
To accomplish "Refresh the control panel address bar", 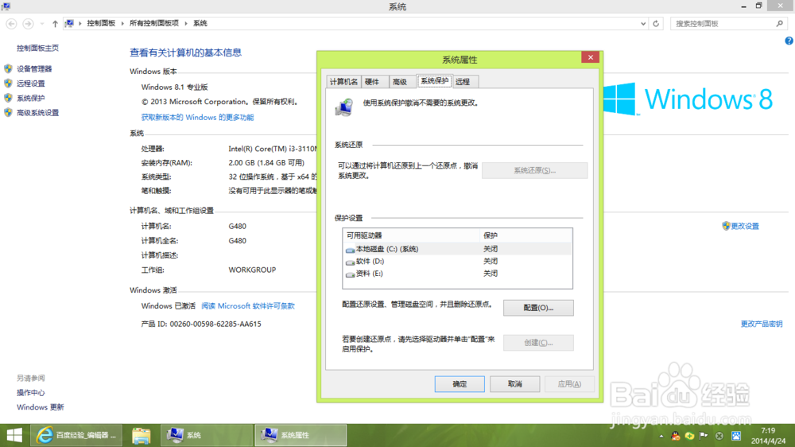I will click(656, 23).
